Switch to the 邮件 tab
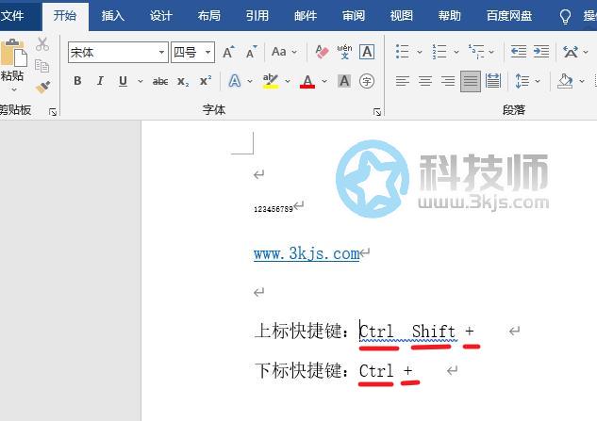The width and height of the screenshot is (597, 421). [306, 16]
